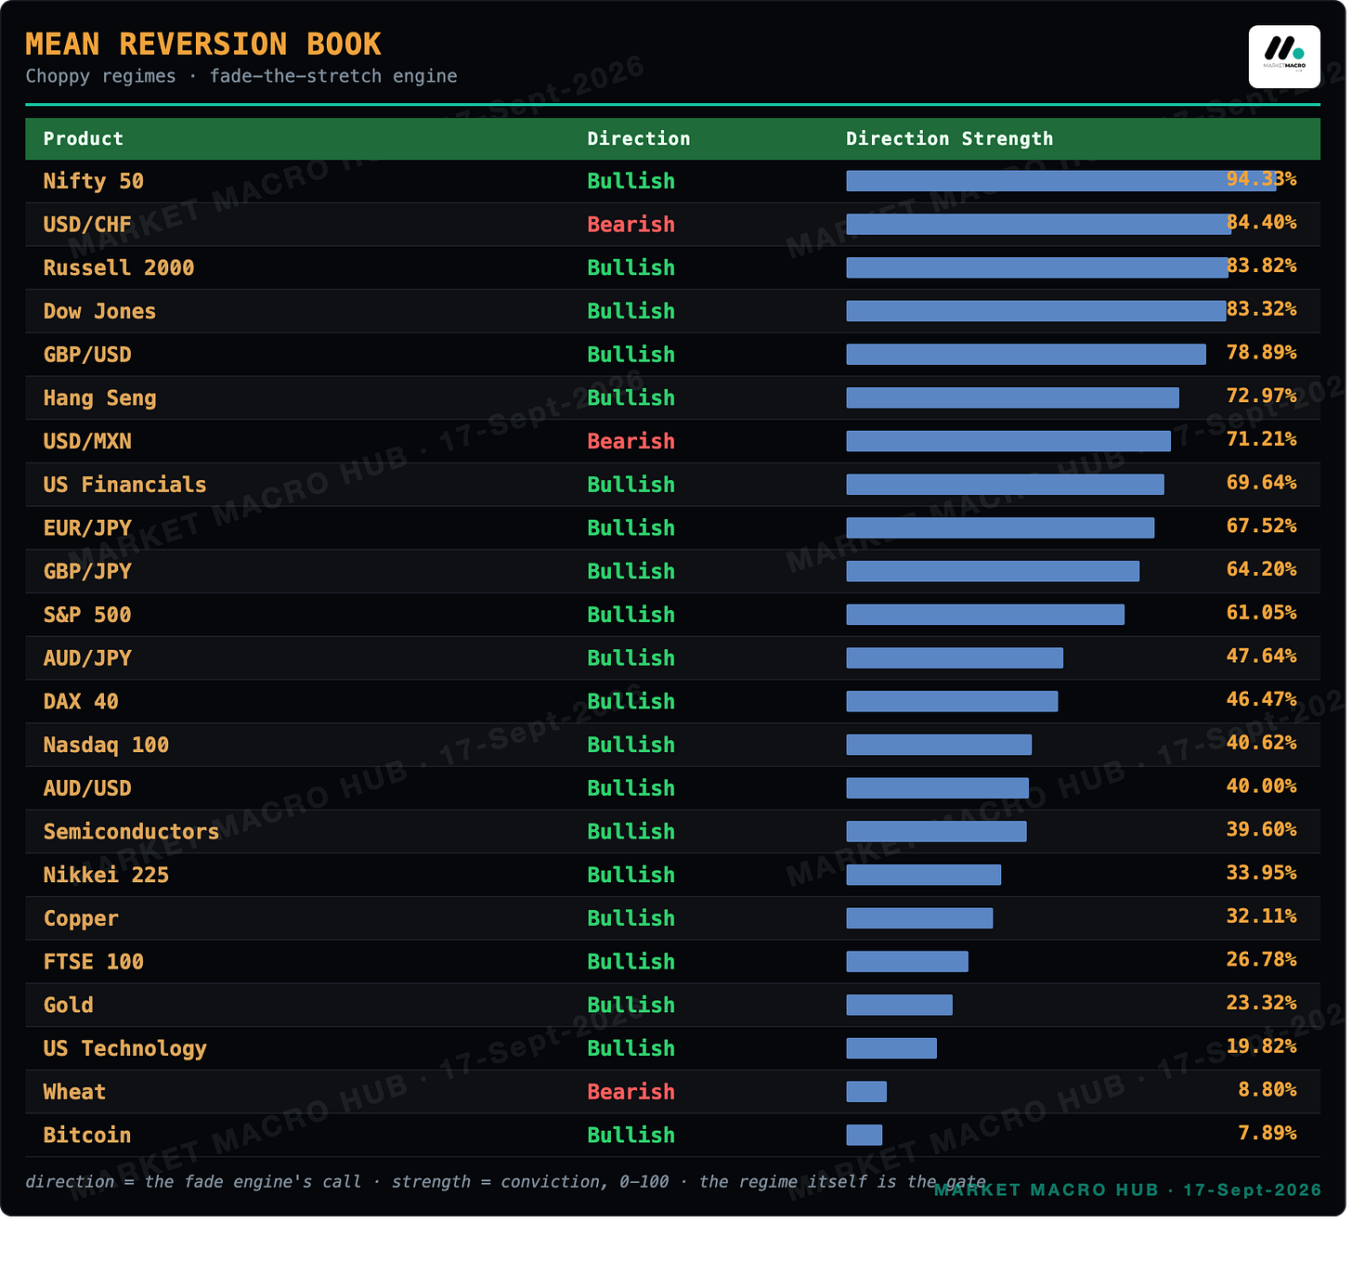Select the Hang Seng product name

click(99, 398)
